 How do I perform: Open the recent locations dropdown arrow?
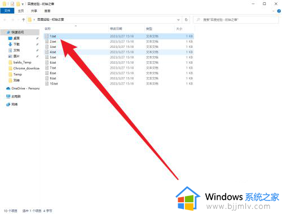(x=18, y=20)
